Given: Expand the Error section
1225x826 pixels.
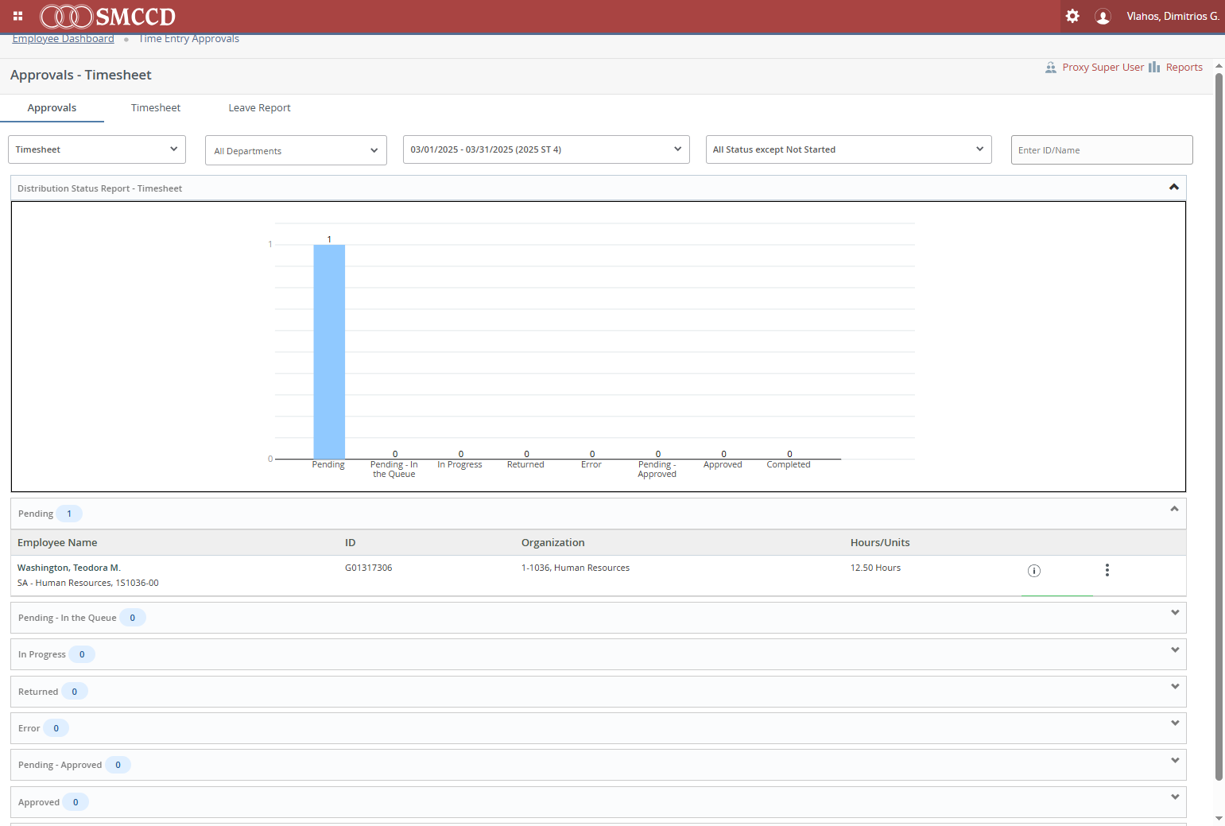Looking at the screenshot, I should [x=1175, y=723].
